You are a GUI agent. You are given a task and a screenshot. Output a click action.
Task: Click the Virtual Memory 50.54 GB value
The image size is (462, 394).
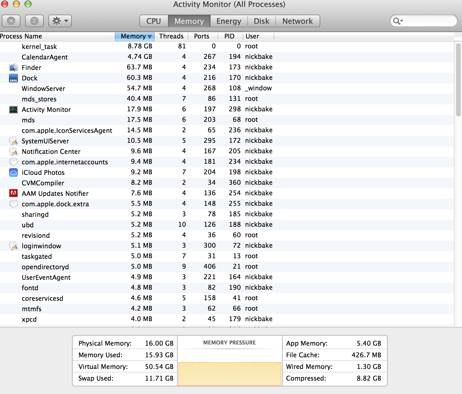159,367
